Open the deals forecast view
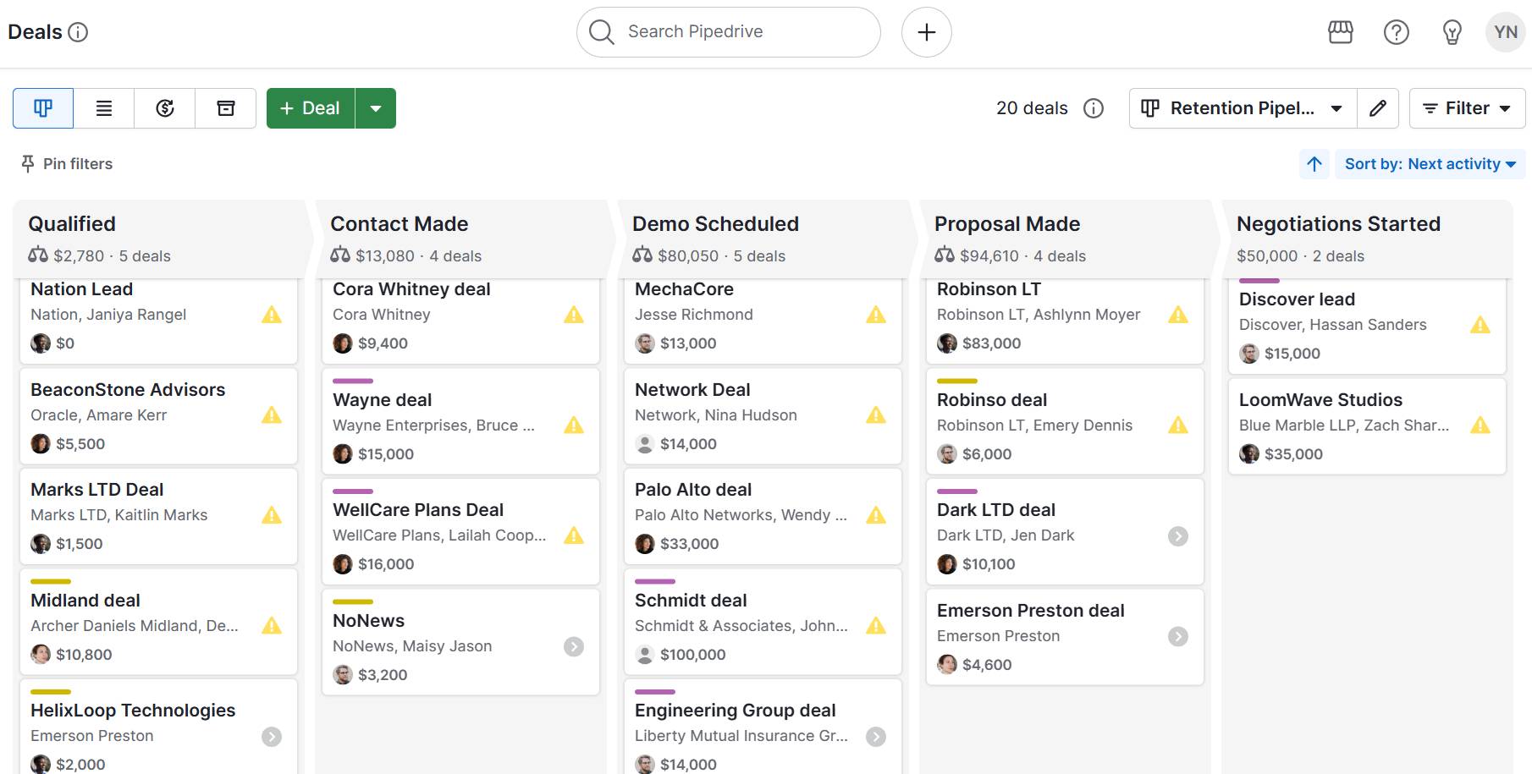Viewport: 1532px width, 774px height. click(x=164, y=108)
